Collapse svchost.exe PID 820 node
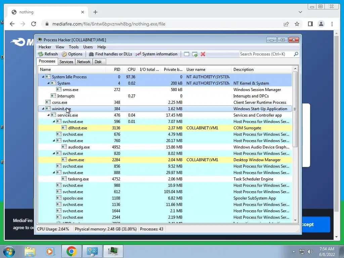Viewport: 344px width, 258px height. coord(54,153)
